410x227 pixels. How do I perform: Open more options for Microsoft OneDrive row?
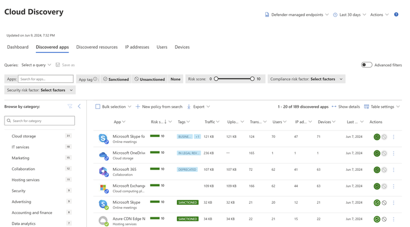coord(393,153)
